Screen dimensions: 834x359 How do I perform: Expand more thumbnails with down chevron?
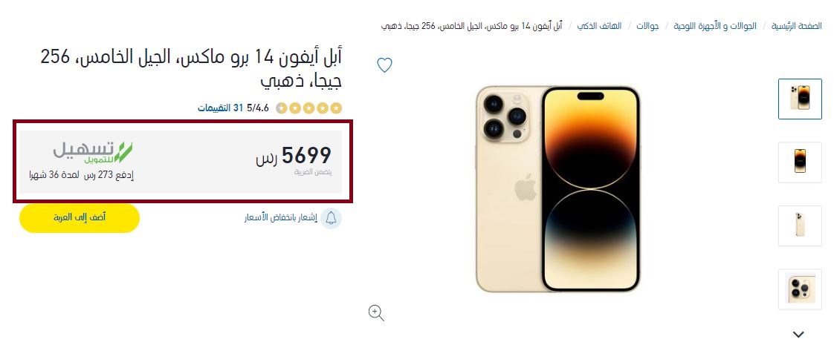pos(798,335)
